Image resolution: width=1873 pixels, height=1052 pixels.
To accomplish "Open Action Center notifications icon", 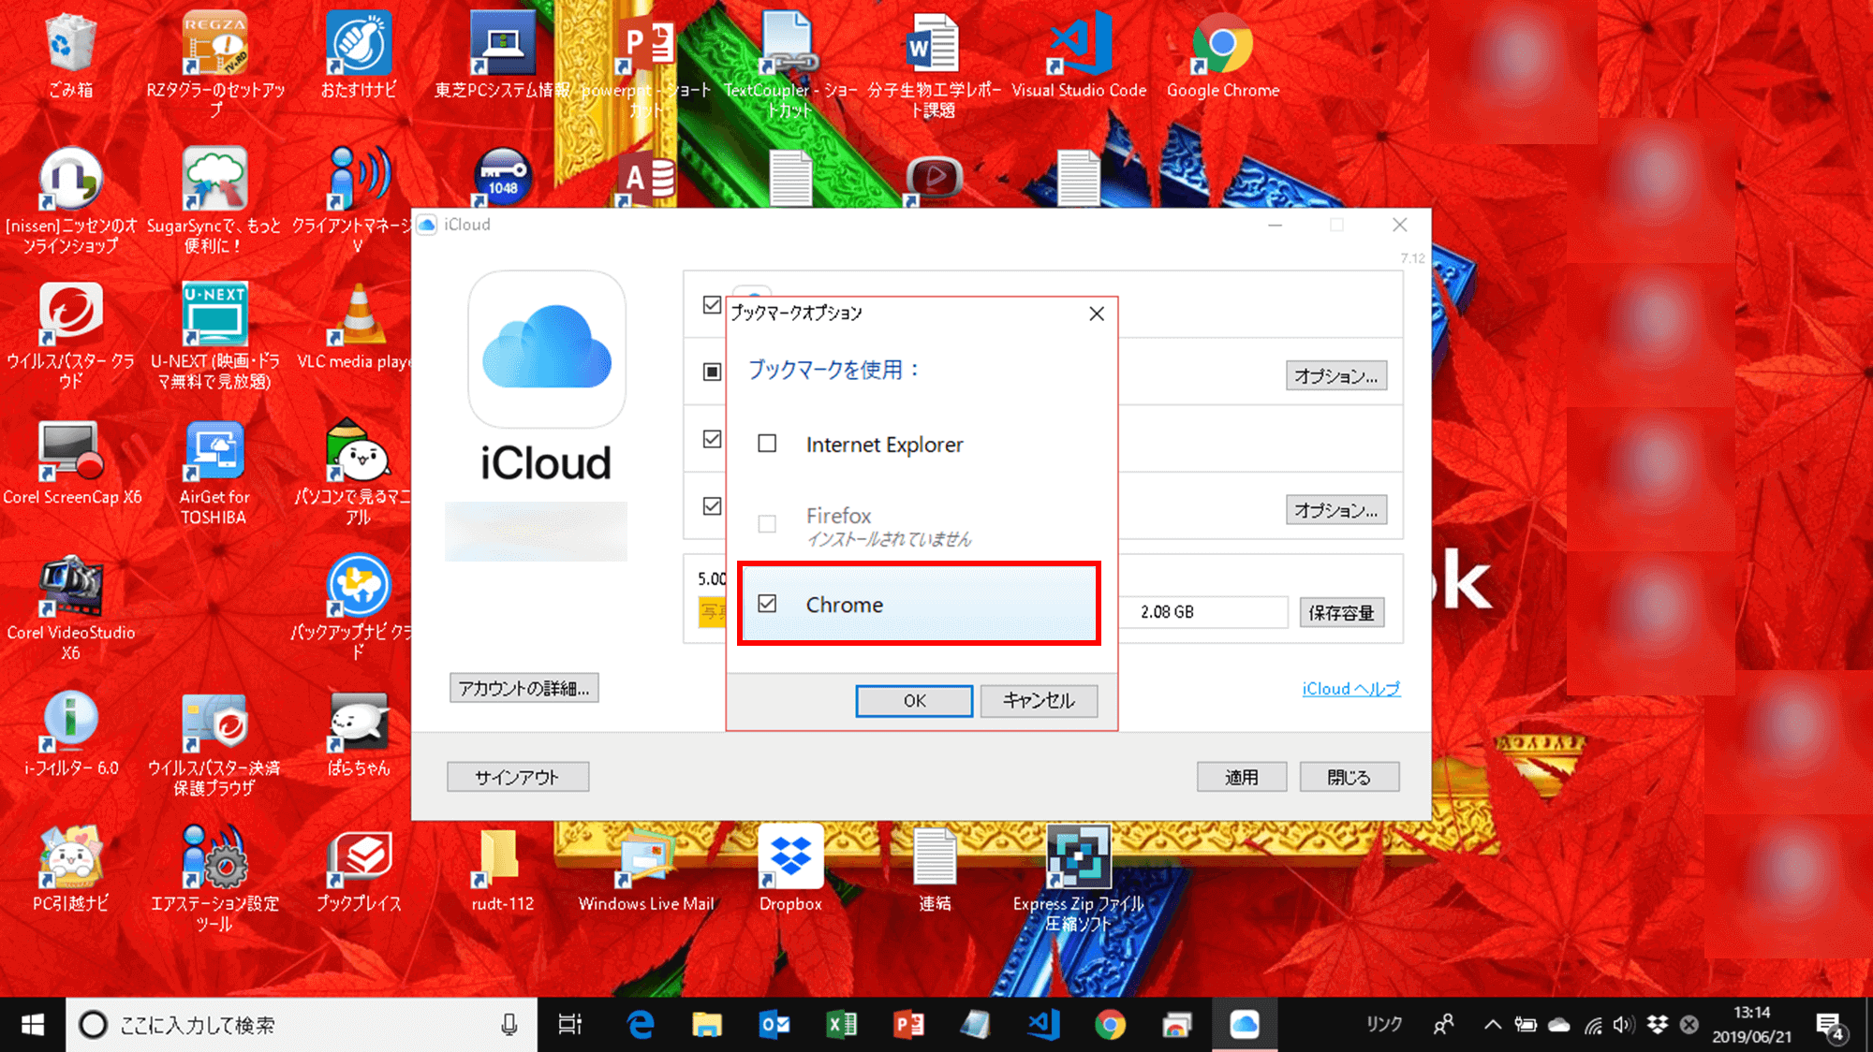I will pyautogui.click(x=1830, y=1026).
